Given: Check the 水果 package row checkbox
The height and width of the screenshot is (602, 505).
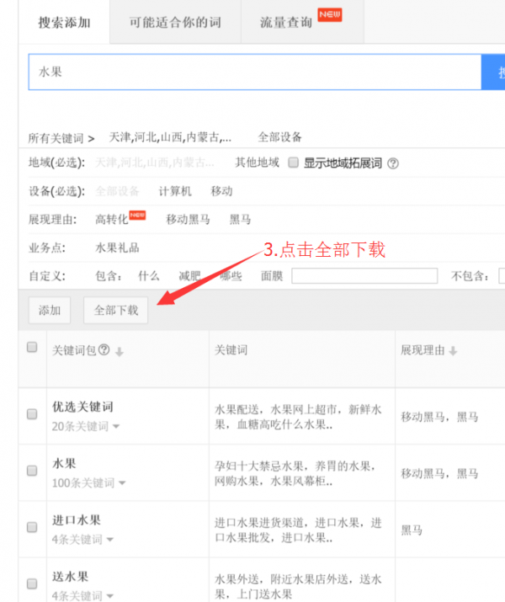Looking at the screenshot, I should (x=32, y=471).
